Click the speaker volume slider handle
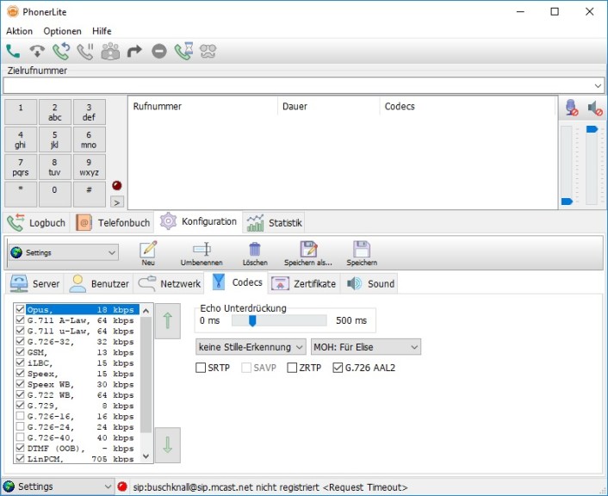 point(592,129)
